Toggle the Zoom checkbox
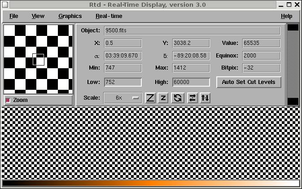Screen dimensions: 302x189 (x=8, y=100)
